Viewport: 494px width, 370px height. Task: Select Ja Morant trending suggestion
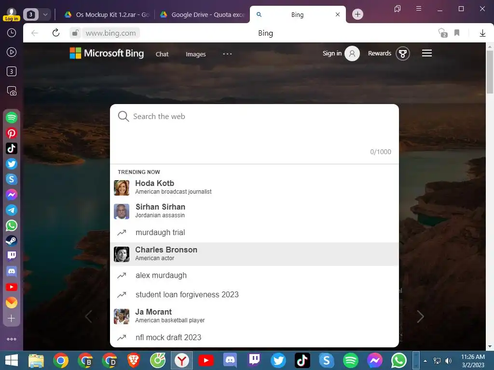254,316
